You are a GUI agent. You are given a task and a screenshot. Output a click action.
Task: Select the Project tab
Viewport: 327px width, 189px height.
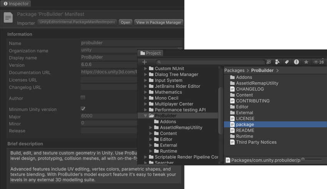151,53
